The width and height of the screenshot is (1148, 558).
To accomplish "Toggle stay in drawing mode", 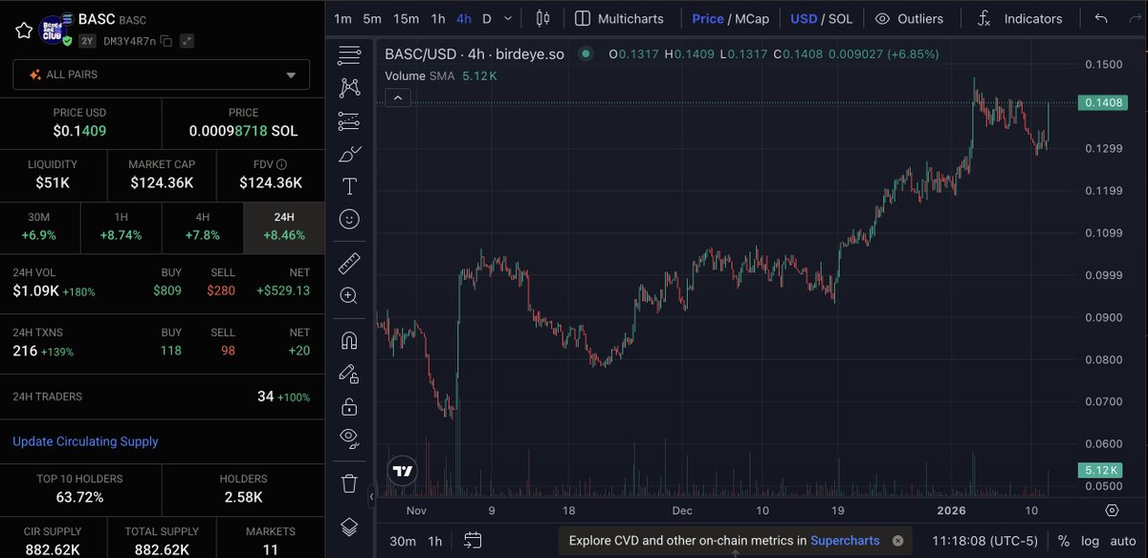I will (x=349, y=374).
